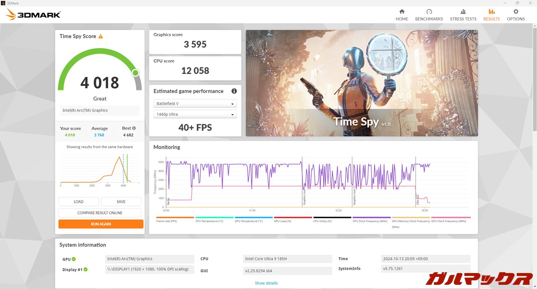This screenshot has width=537, height=289.
Task: Open the Options gear icon
Action: click(516, 12)
